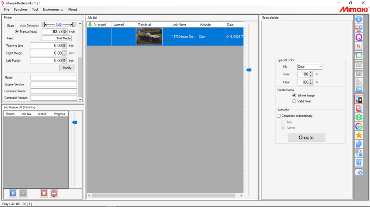
Task: Open the Ink dropdown showing Clear
Action: [x=310, y=67]
